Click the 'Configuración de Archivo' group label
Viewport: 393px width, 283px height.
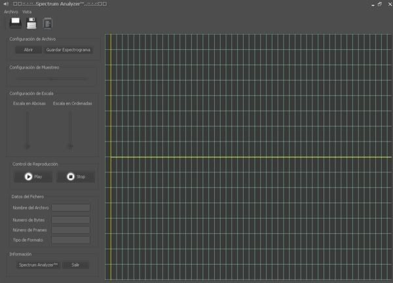coord(33,39)
